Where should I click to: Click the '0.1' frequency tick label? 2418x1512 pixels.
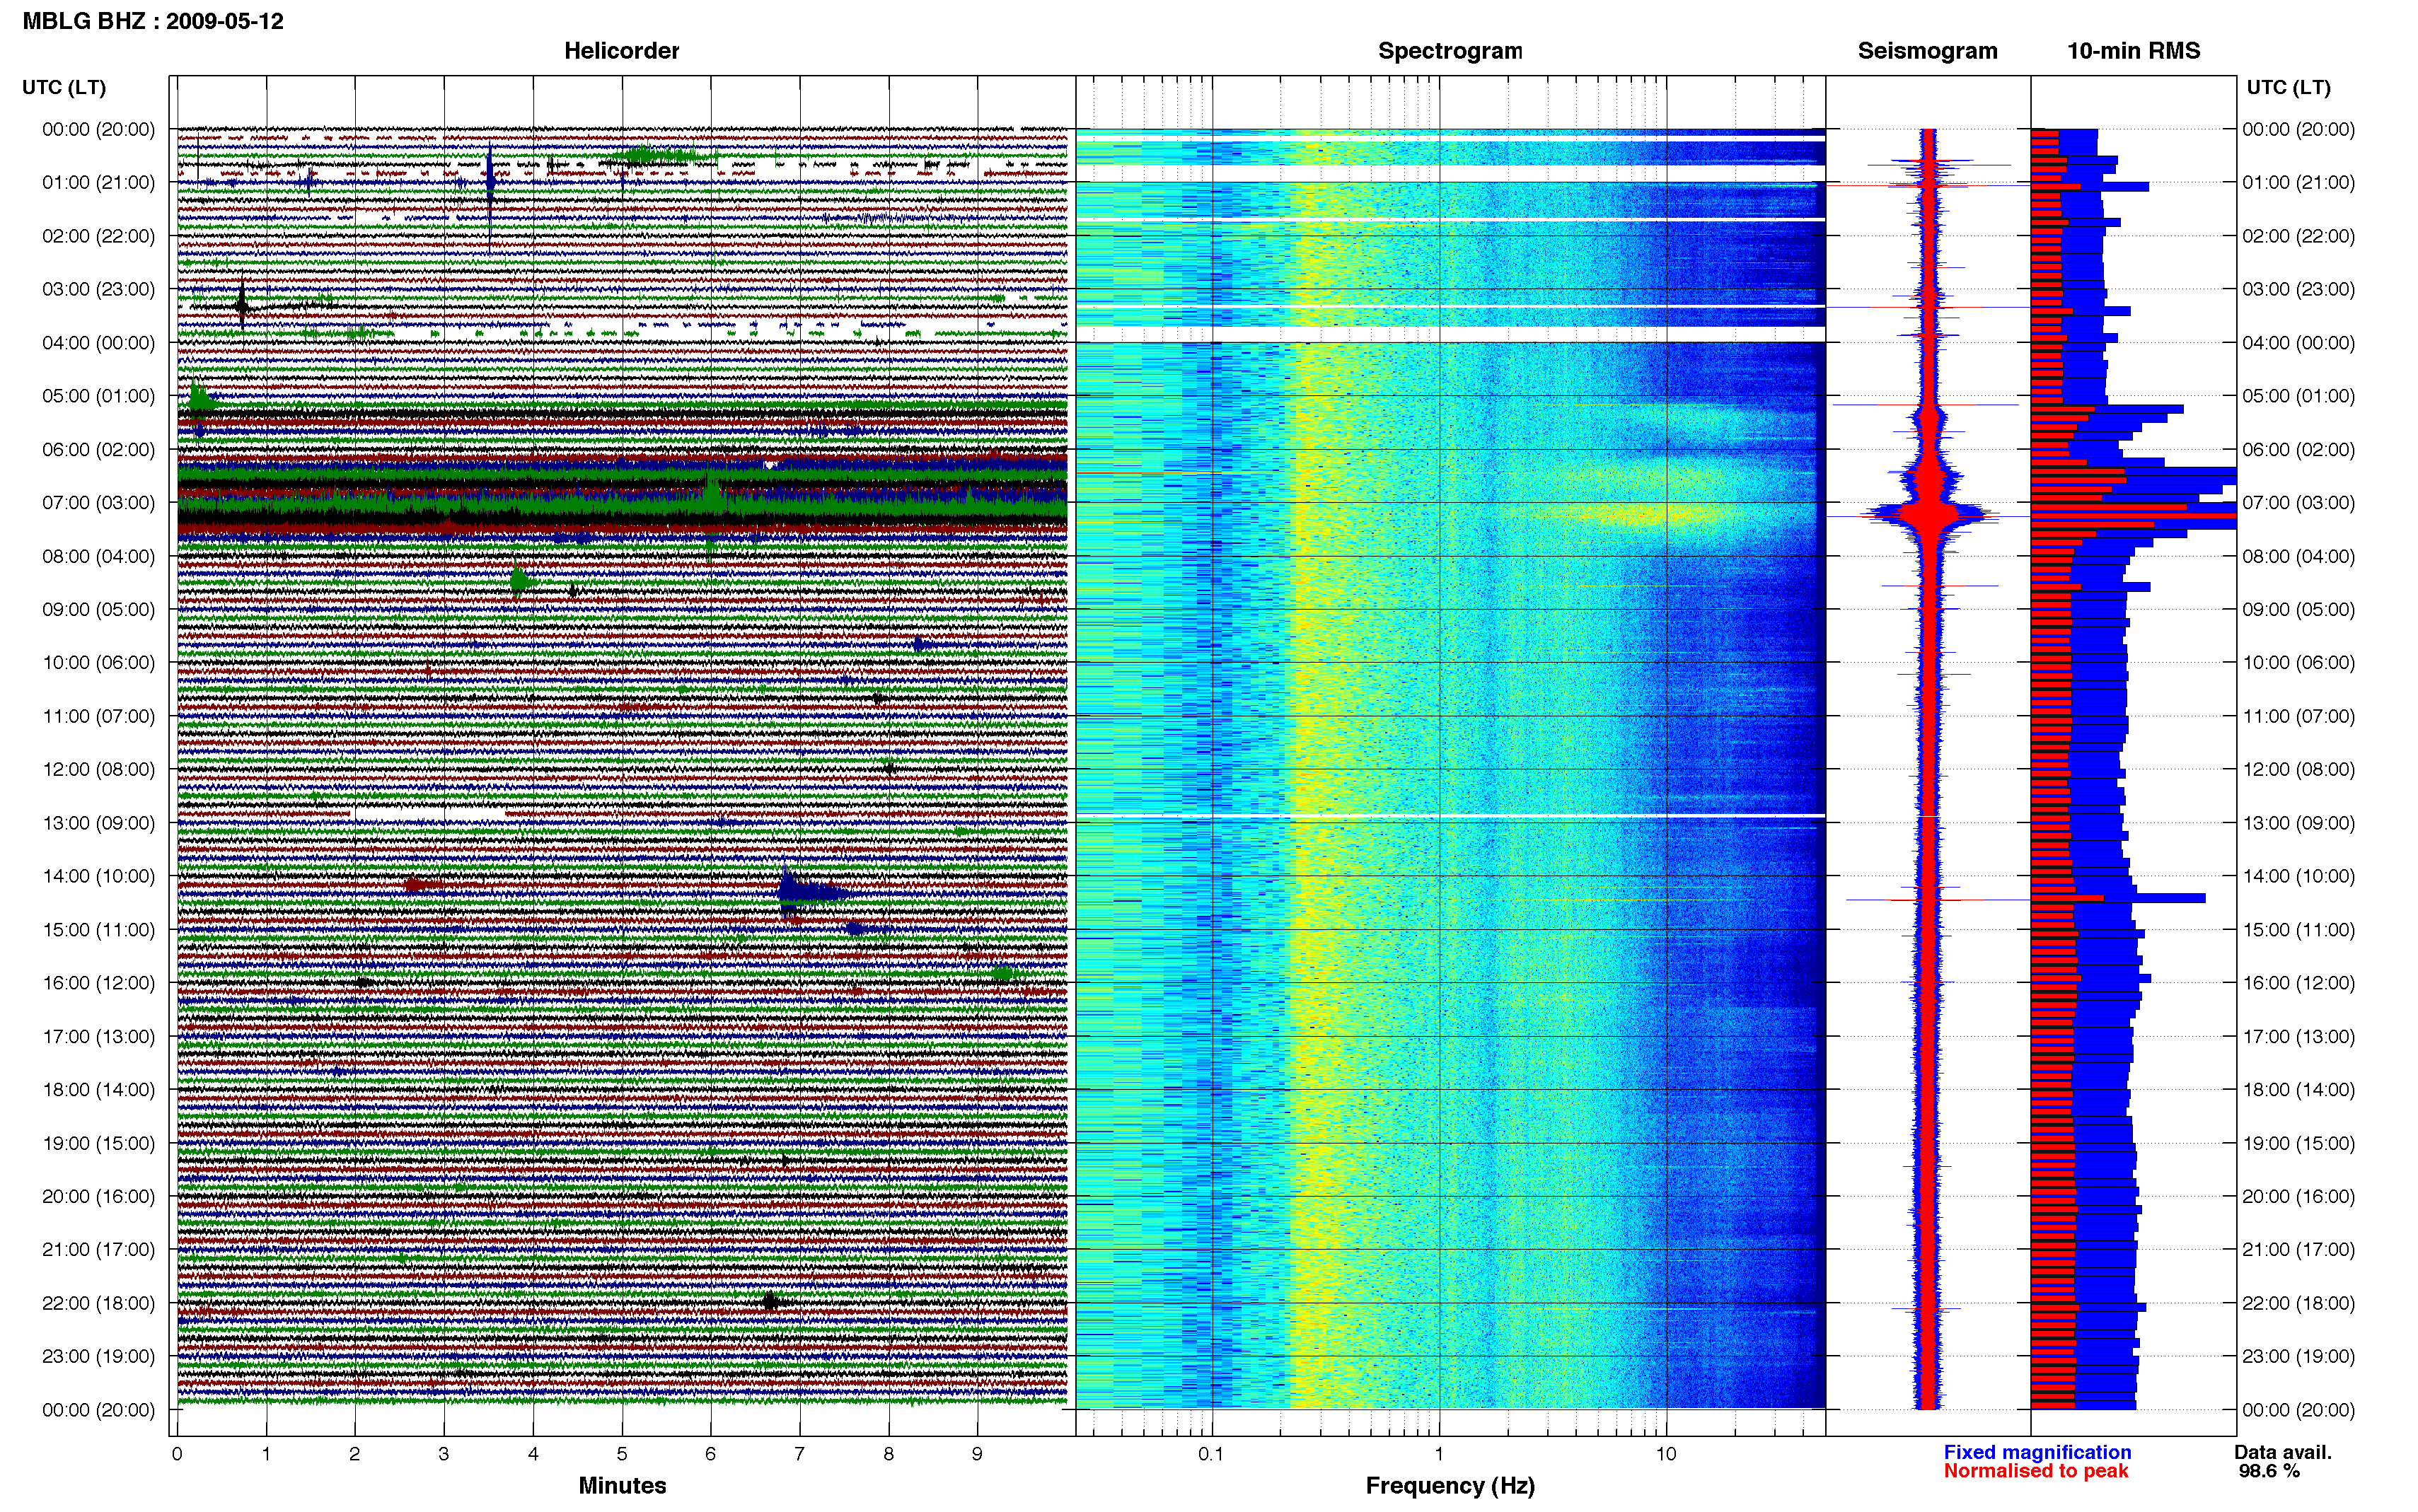click(1211, 1454)
